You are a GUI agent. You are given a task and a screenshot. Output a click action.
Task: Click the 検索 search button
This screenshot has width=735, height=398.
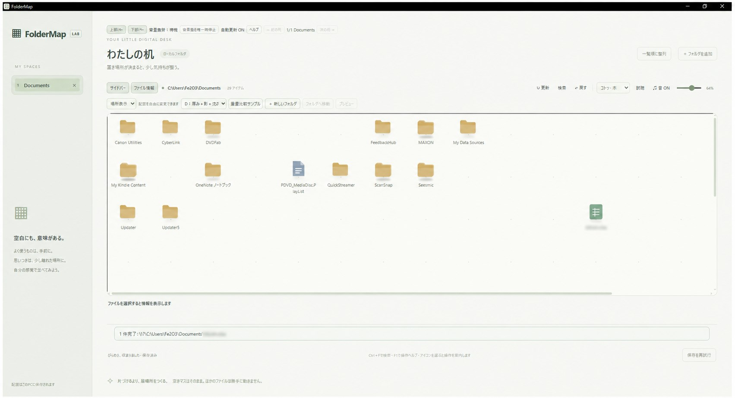(562, 88)
